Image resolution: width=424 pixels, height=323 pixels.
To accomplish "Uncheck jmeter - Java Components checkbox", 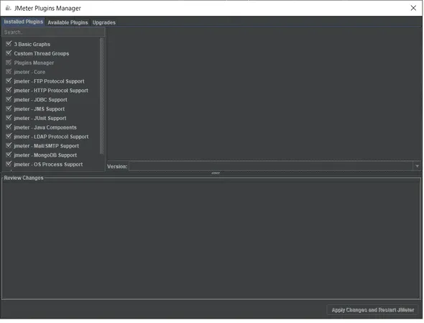I will [9, 127].
